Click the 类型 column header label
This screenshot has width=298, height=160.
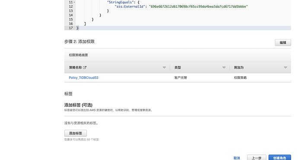(178, 68)
